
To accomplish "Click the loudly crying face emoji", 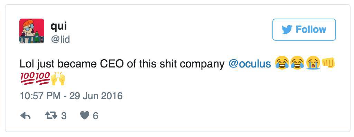I will point(313,63).
